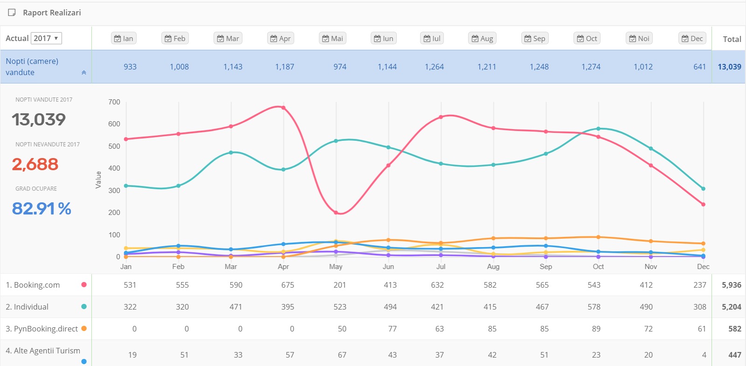The image size is (746, 366).
Task: Click the Ian month calendar button
Action: (124, 38)
